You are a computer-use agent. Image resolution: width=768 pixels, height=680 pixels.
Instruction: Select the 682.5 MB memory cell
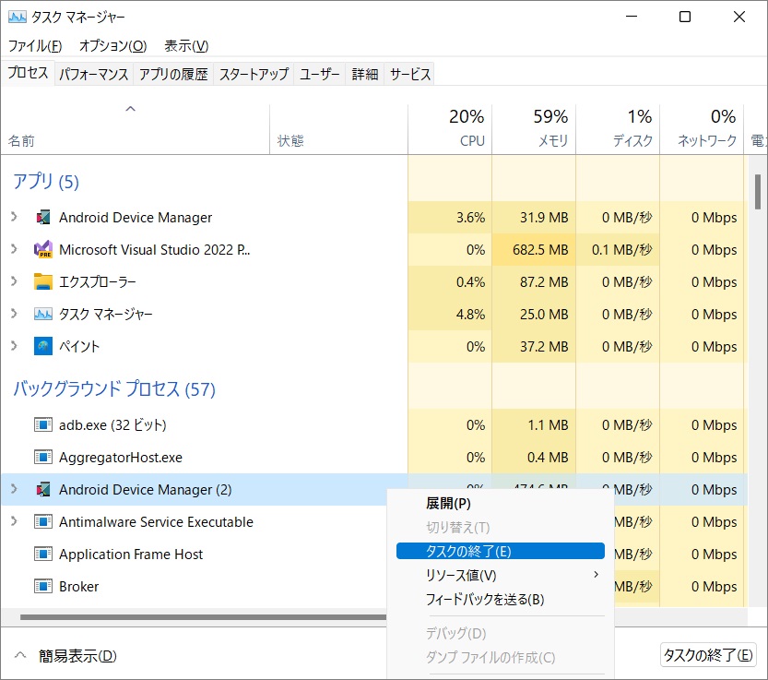[x=534, y=249]
